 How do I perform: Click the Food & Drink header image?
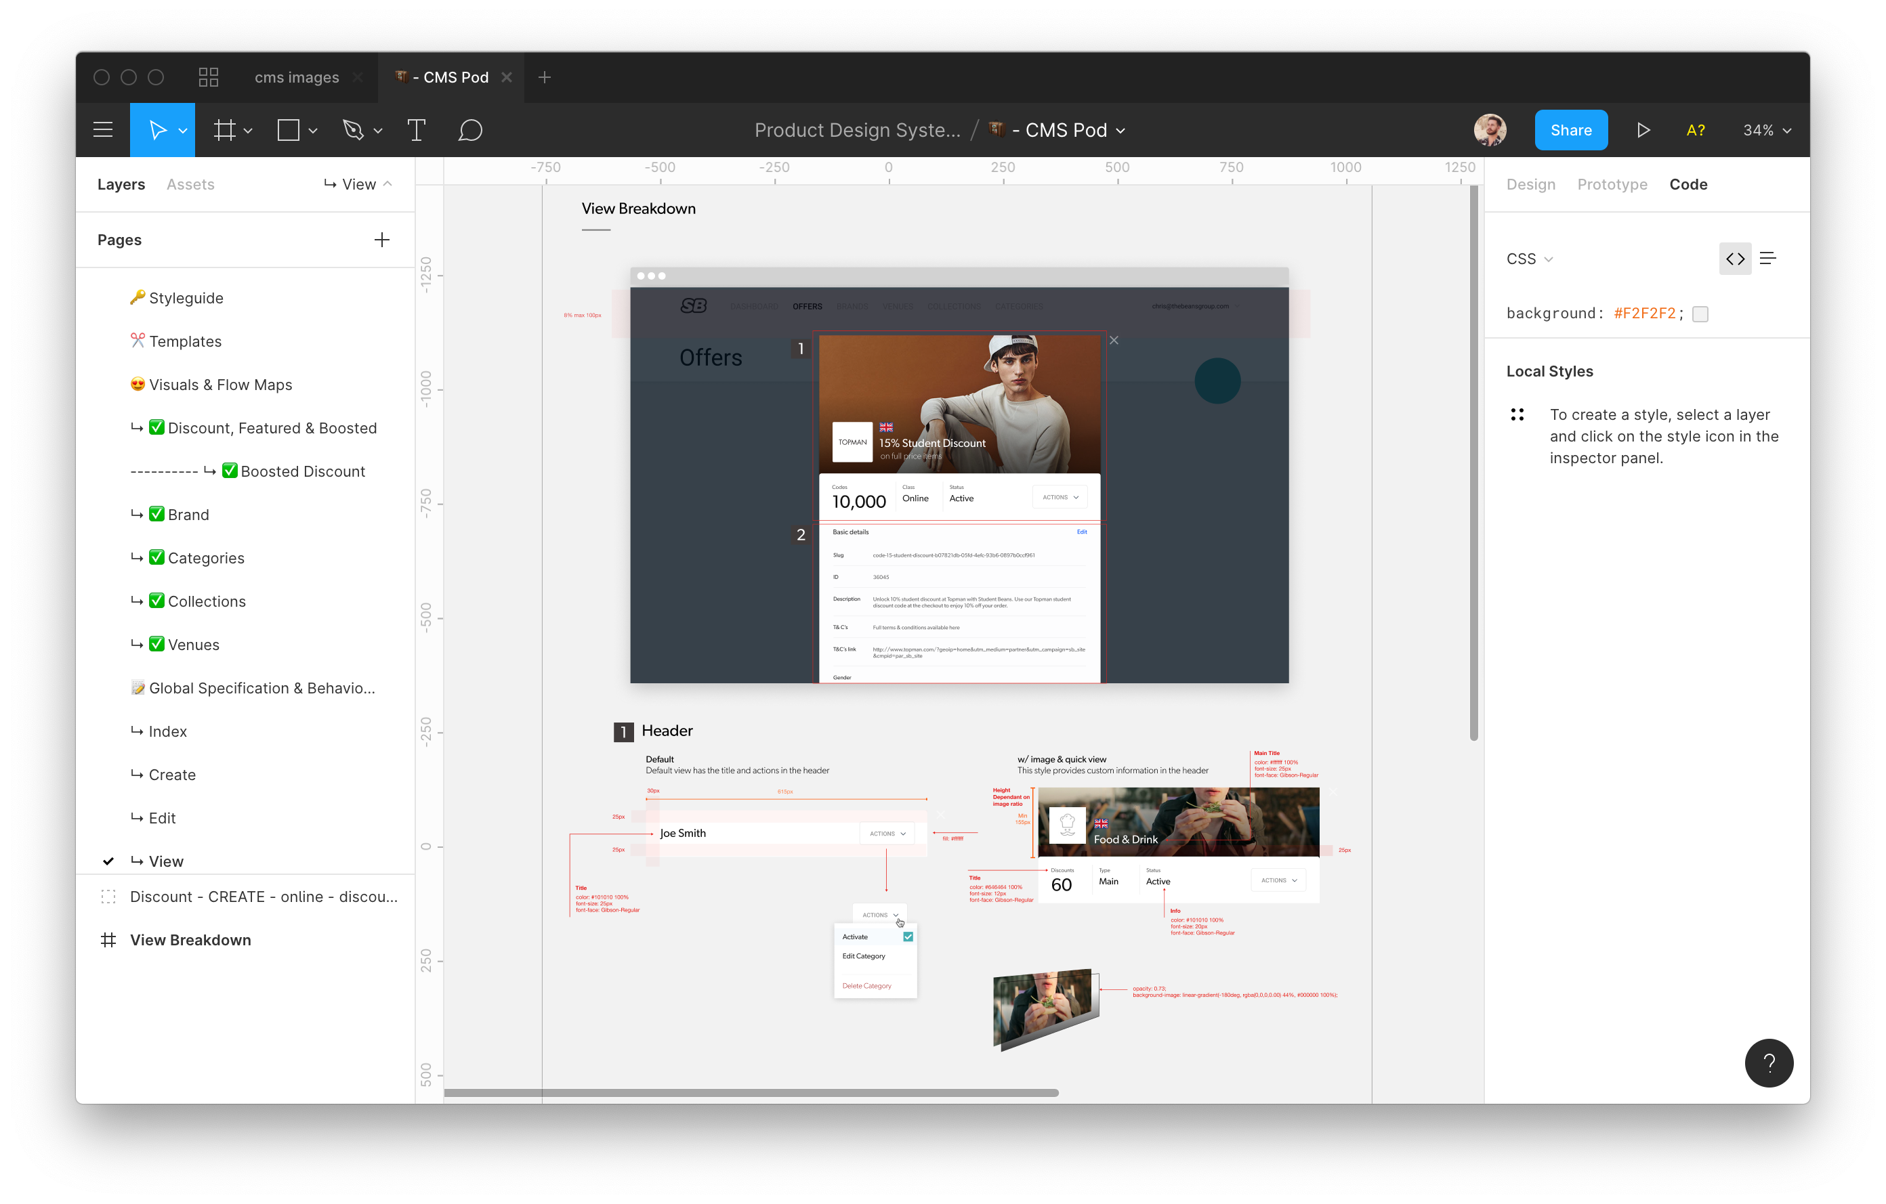1178,821
